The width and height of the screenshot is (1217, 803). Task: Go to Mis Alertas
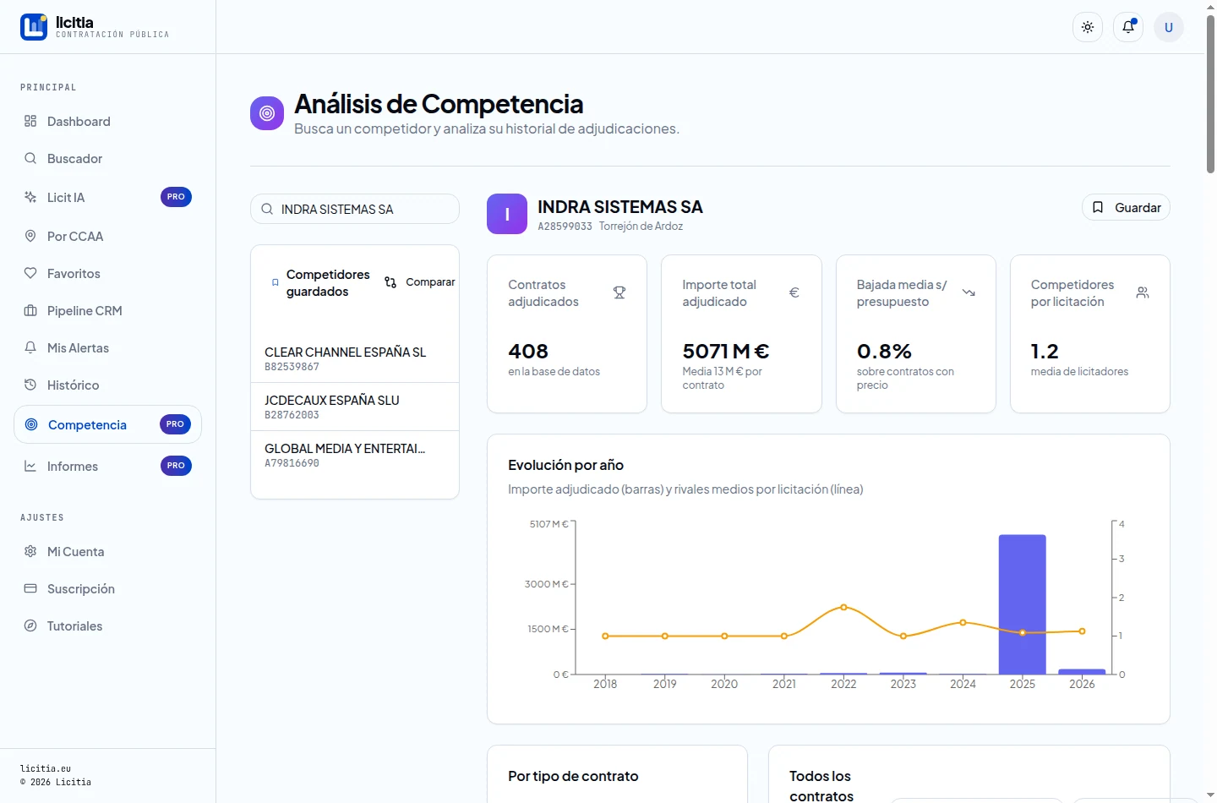(107, 347)
